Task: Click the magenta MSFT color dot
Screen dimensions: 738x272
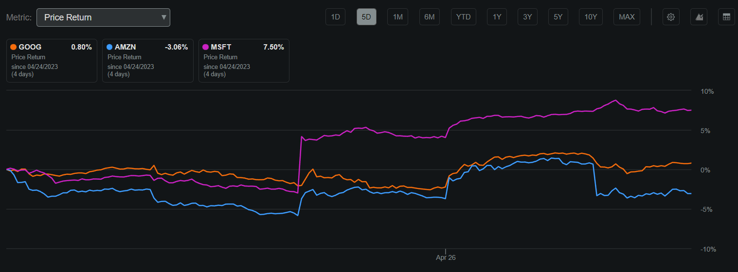Action: [x=205, y=47]
